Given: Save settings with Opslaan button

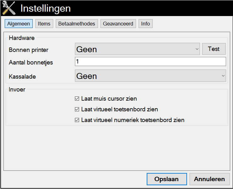Looking at the screenshot, I should click(167, 179).
